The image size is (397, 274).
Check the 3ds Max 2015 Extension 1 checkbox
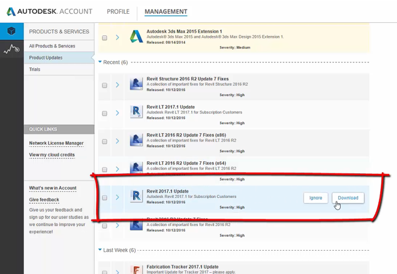pyautogui.click(x=104, y=38)
